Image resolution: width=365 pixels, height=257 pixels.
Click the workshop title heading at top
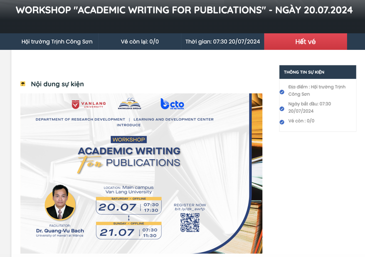[184, 10]
